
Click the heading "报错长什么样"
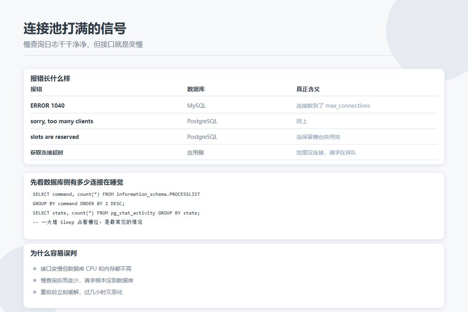[x=50, y=79]
